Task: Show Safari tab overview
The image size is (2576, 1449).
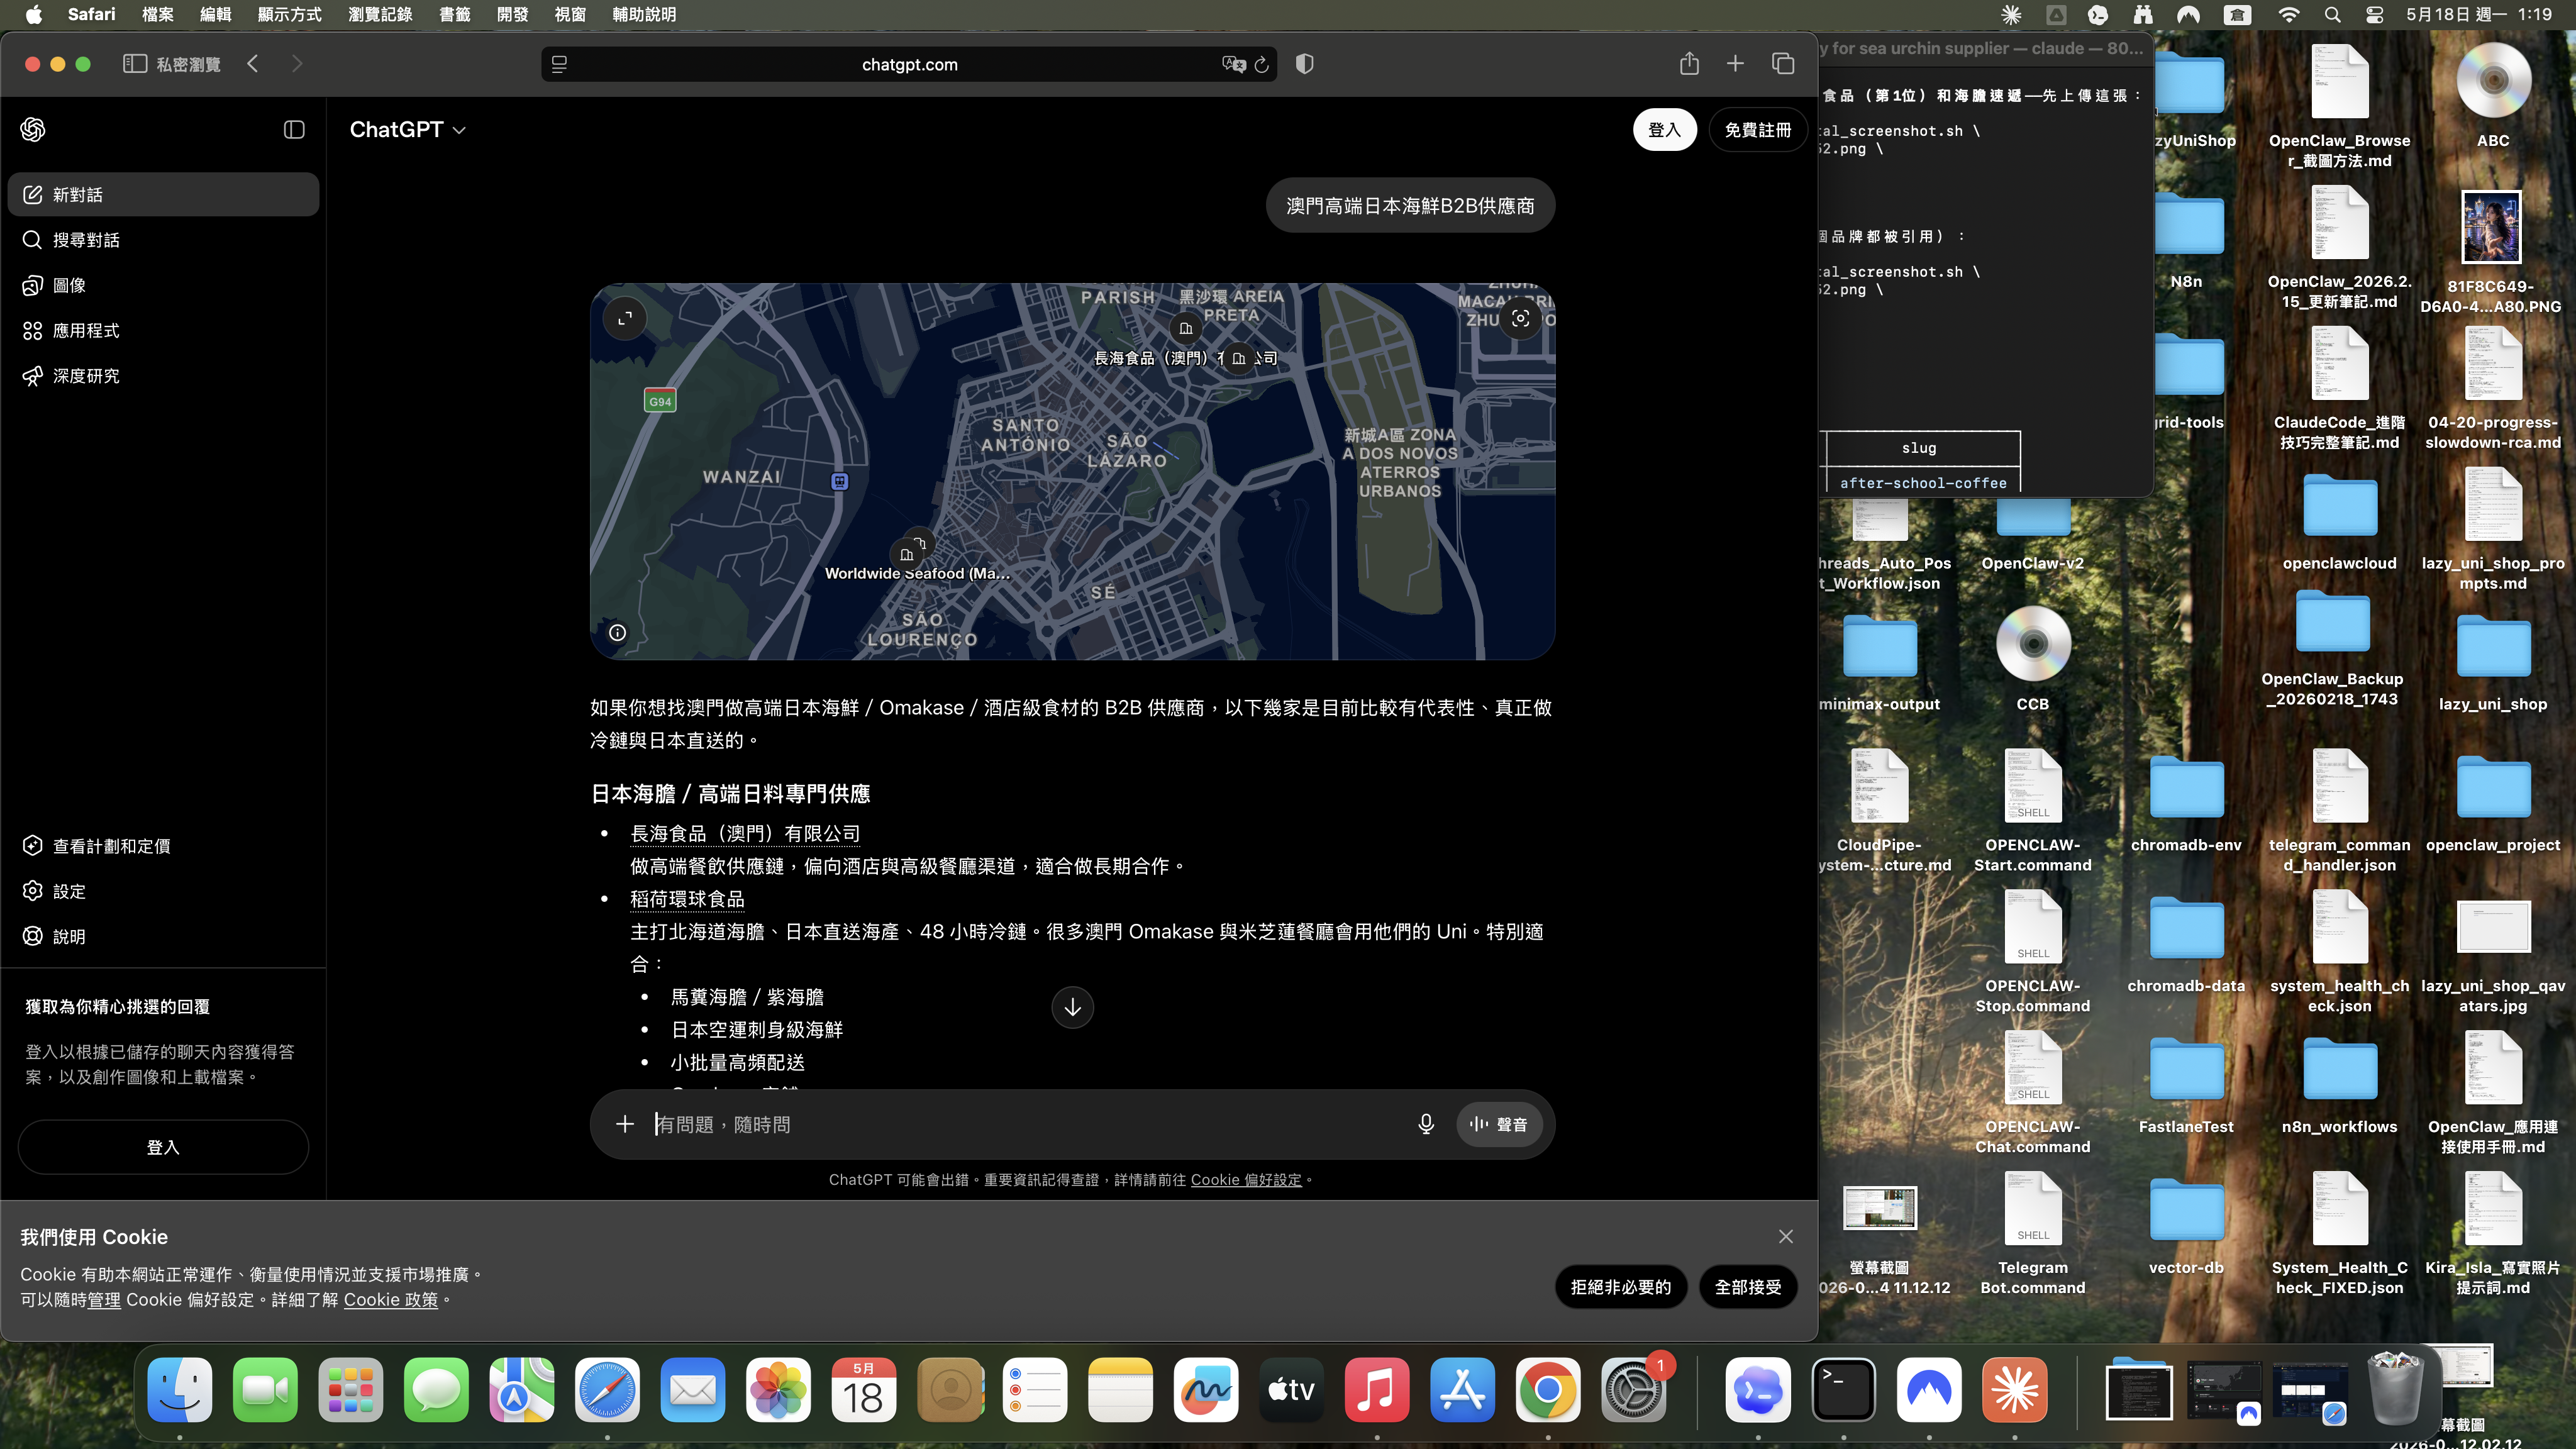Action: (1783, 64)
